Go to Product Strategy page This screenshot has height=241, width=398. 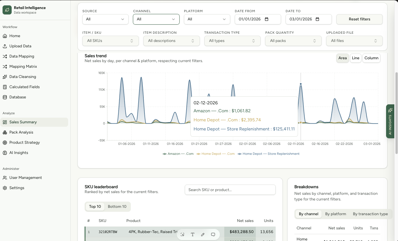click(x=34, y=143)
